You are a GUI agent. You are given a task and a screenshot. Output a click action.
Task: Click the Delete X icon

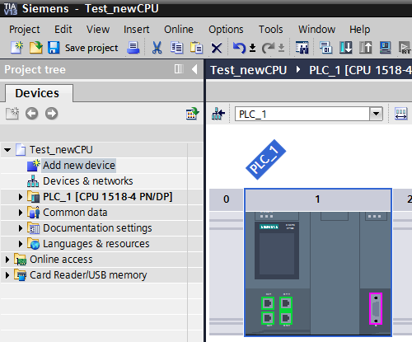(x=217, y=48)
